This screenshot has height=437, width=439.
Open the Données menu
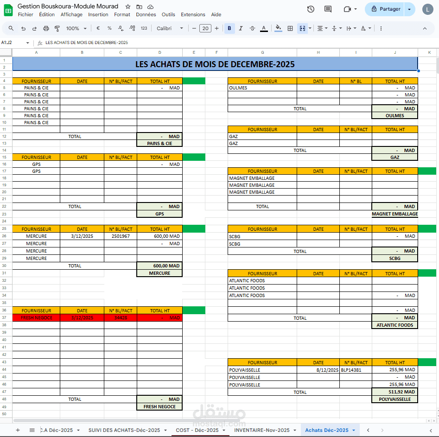click(146, 14)
